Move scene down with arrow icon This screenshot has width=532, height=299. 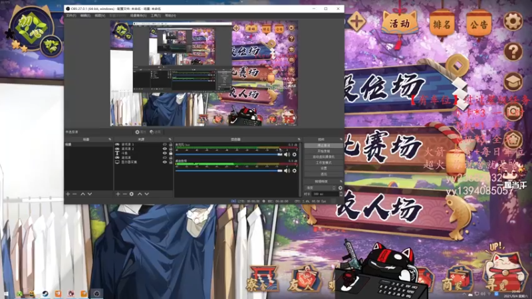click(x=90, y=194)
